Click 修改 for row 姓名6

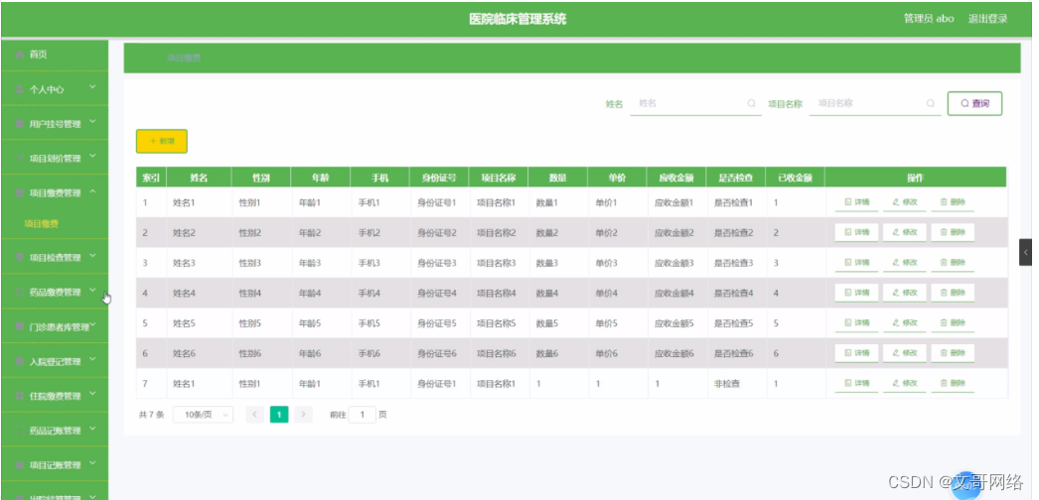pyautogui.click(x=905, y=353)
